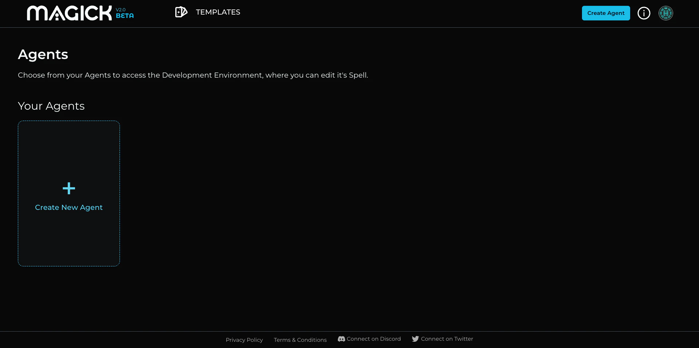The height and width of the screenshot is (348, 699).
Task: Click the plus icon to create an agent
Action: tap(69, 188)
